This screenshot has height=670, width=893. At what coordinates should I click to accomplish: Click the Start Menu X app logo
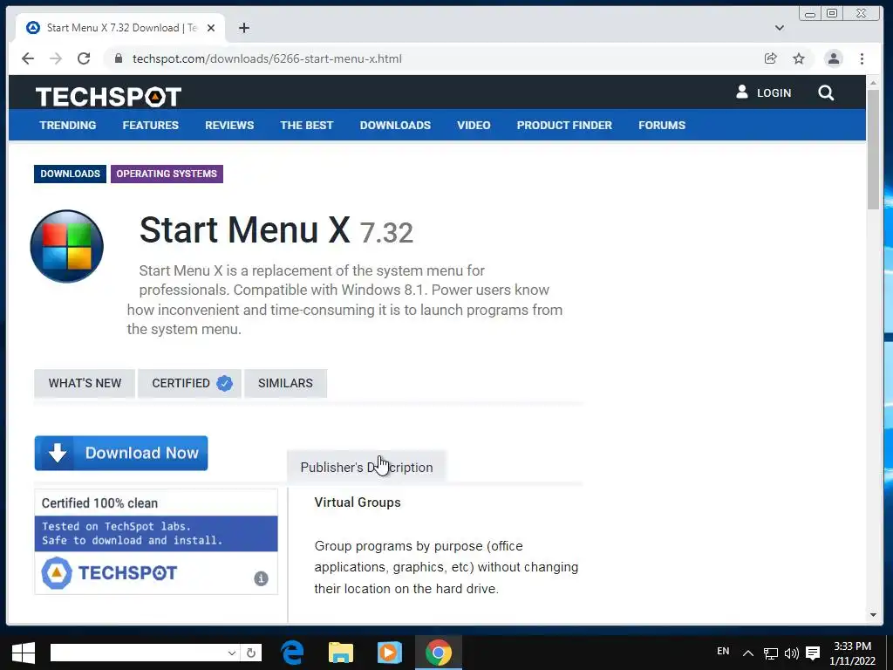[66, 246]
